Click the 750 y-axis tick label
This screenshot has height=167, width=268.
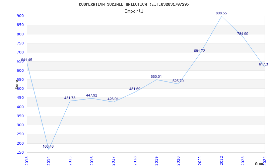pyautogui.click(x=20, y=43)
